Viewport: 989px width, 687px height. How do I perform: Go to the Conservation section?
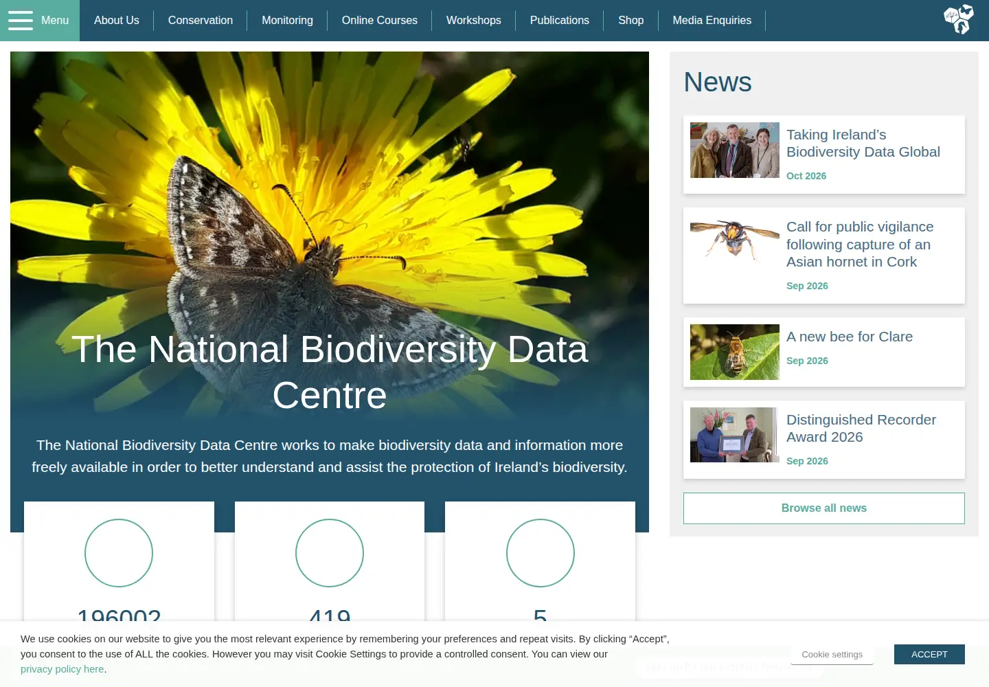pos(201,21)
